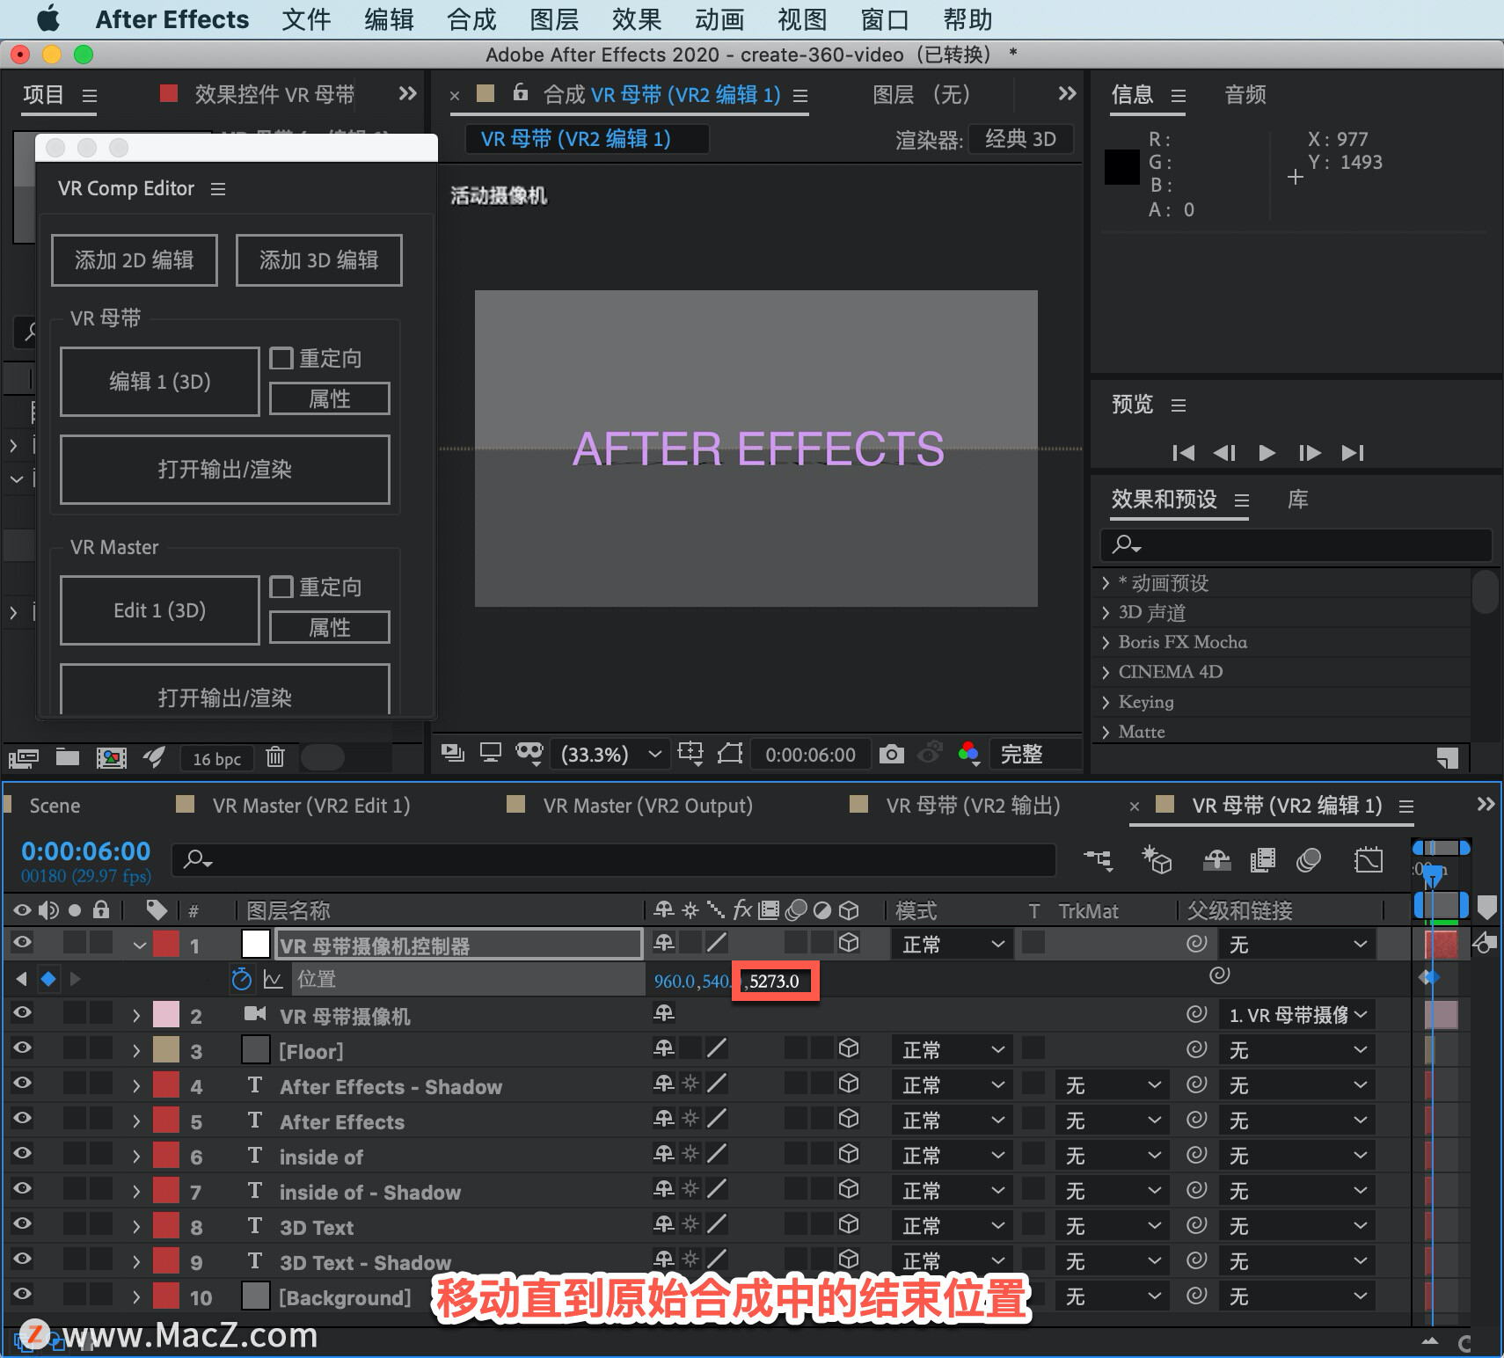1504x1358 pixels.
Task: Delete selected project item with trash icon
Action: point(275,756)
